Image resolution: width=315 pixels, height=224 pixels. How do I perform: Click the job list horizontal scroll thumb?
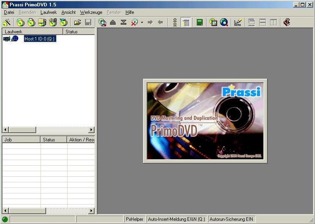[27, 211]
